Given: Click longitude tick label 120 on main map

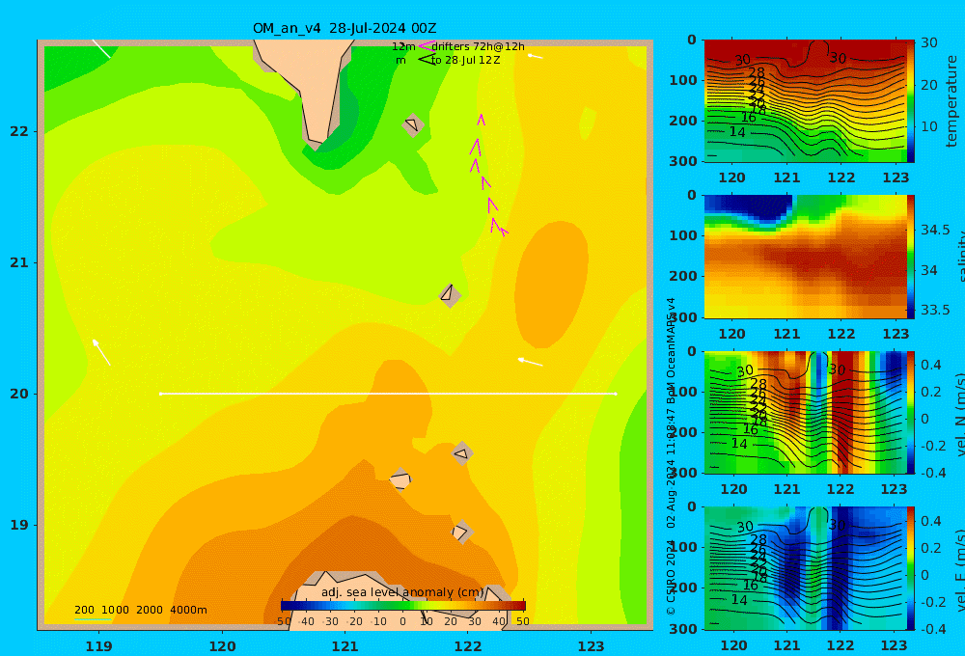Looking at the screenshot, I should click(222, 646).
